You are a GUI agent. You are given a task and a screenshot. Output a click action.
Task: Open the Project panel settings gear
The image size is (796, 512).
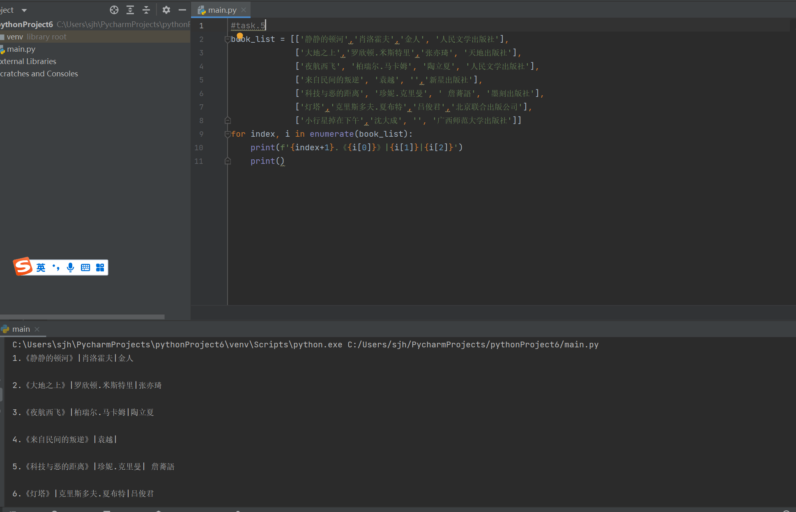[166, 10]
